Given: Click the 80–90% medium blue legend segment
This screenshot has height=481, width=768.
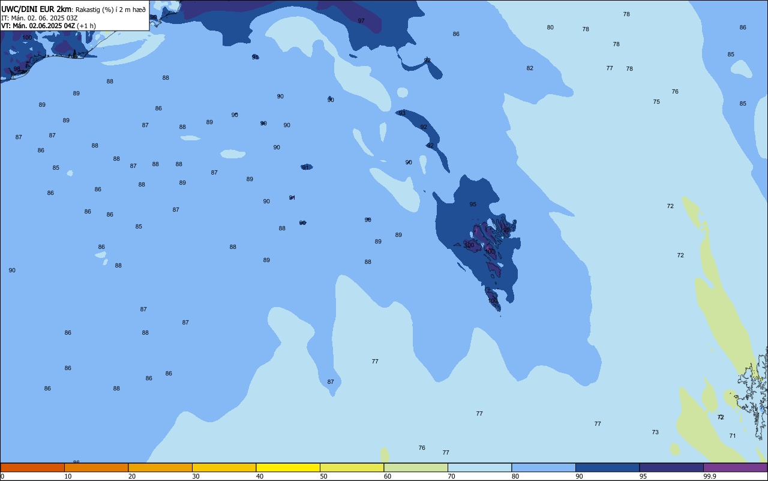Looking at the screenshot, I should click(x=544, y=467).
